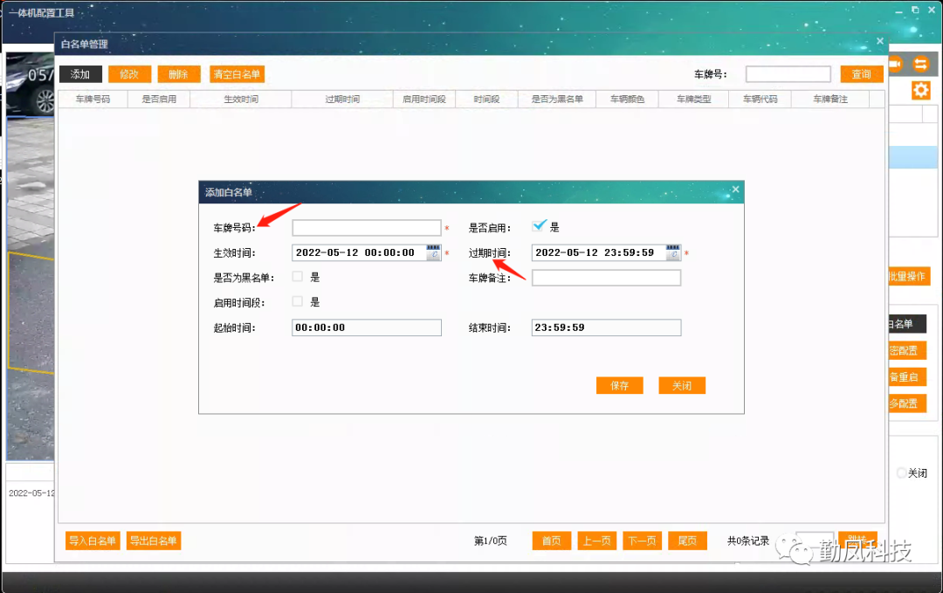Click the 查询 search button
943x593 pixels.
point(861,73)
